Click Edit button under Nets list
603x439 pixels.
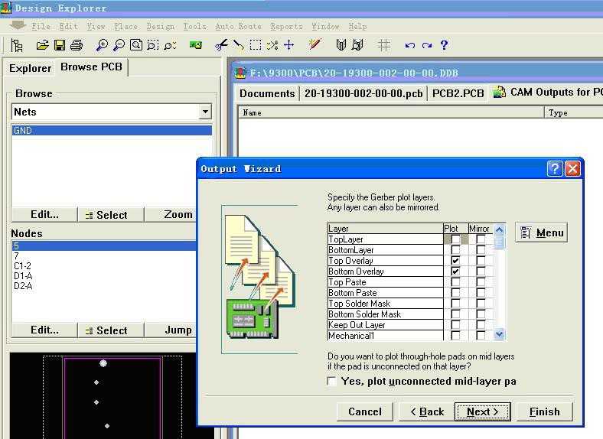[x=44, y=214]
